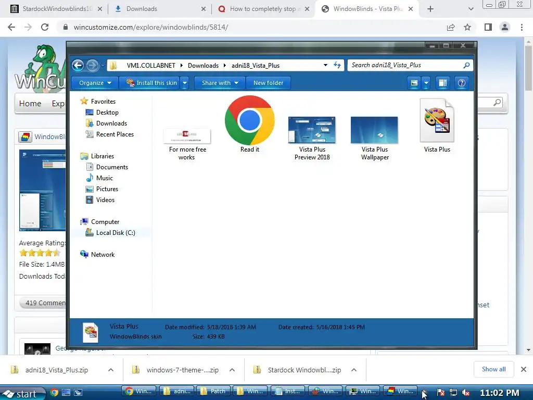Go back in the Explorer window
This screenshot has height=400, width=533.
(78, 65)
